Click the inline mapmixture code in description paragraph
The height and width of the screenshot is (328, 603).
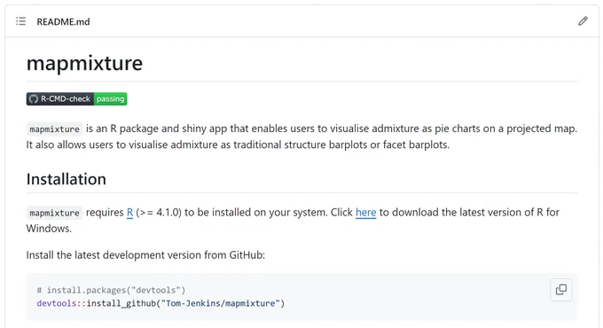coord(54,129)
